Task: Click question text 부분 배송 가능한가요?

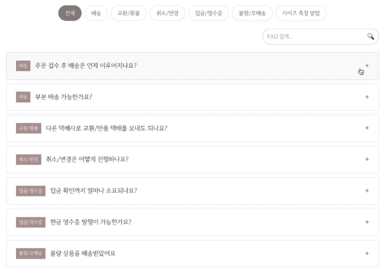Action: [63, 97]
